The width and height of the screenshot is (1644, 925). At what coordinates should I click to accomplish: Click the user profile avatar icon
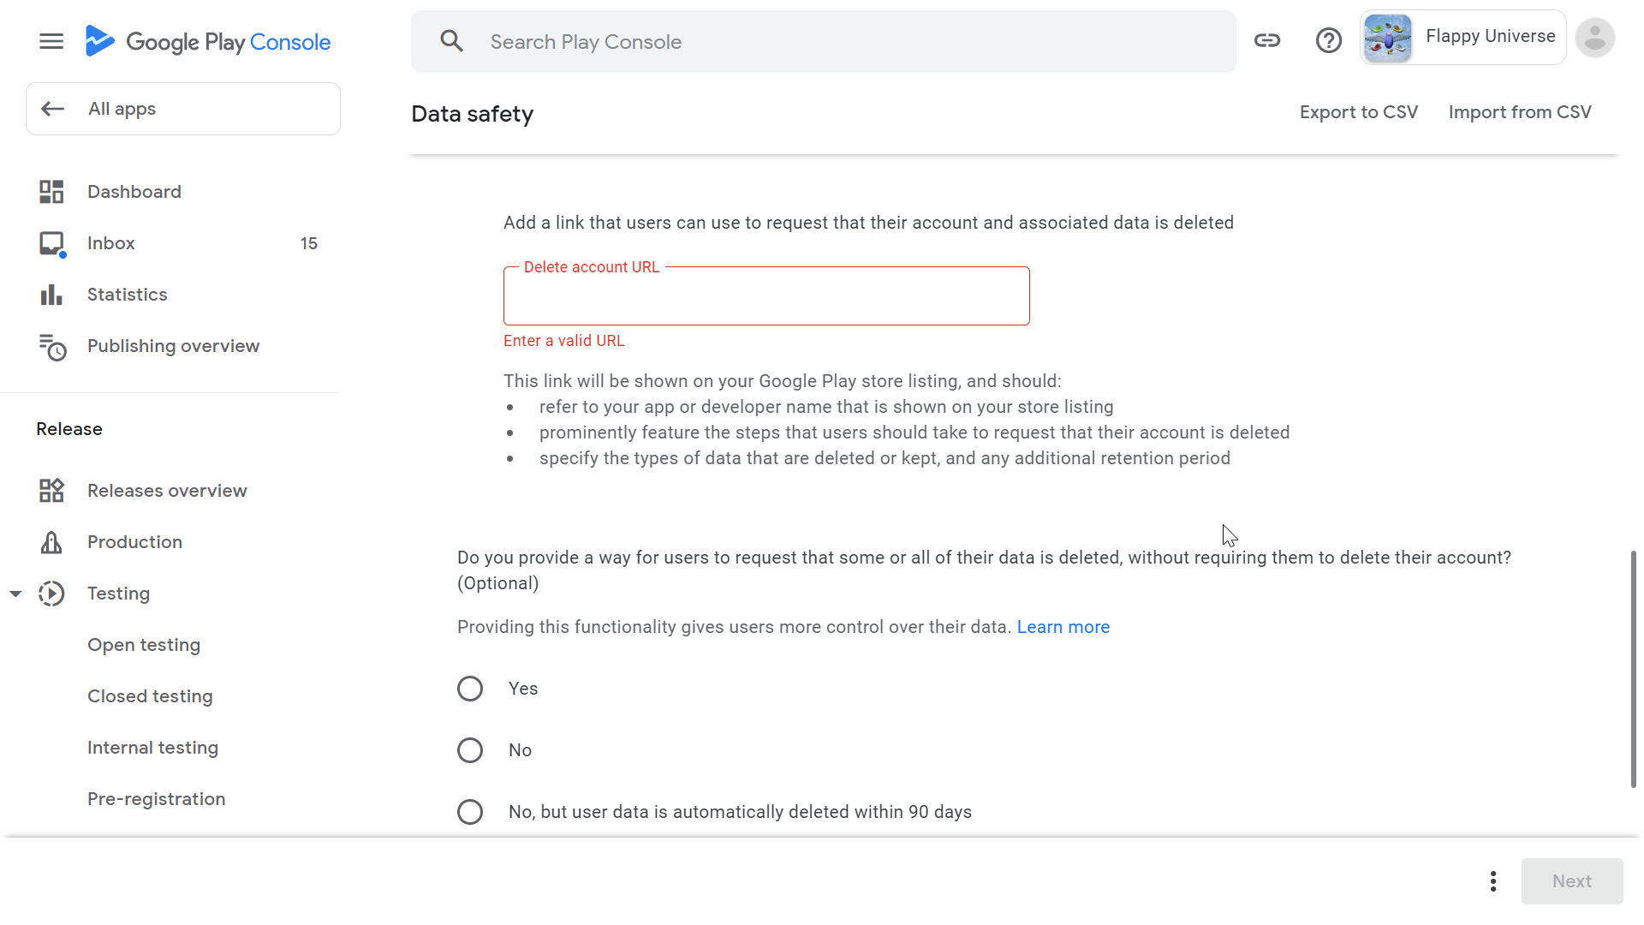1597,39
